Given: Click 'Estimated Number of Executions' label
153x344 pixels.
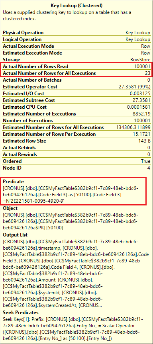Looking at the screenshot, I should 39,114.
